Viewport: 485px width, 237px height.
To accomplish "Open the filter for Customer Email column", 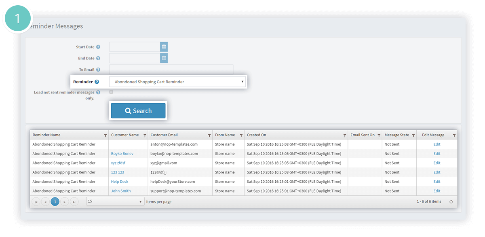I will [209, 135].
